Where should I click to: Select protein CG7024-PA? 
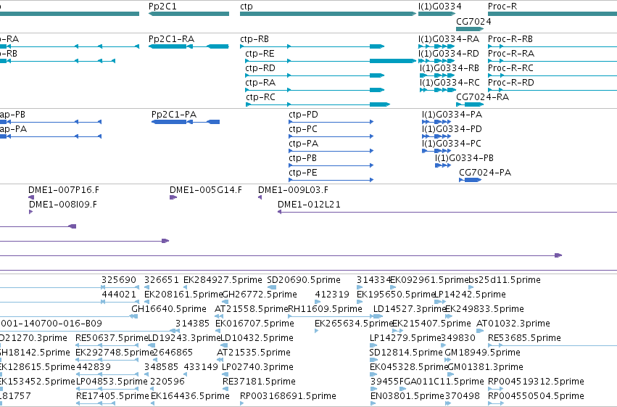(x=471, y=180)
